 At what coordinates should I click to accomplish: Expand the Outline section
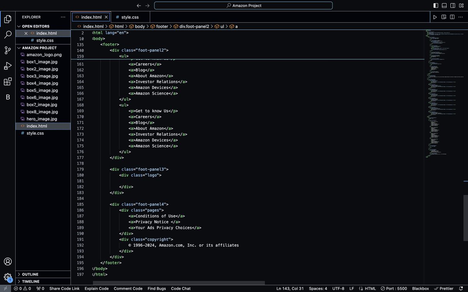click(43, 274)
